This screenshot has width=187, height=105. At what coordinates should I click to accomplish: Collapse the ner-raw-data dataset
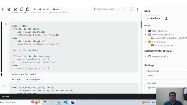(x=146, y=42)
